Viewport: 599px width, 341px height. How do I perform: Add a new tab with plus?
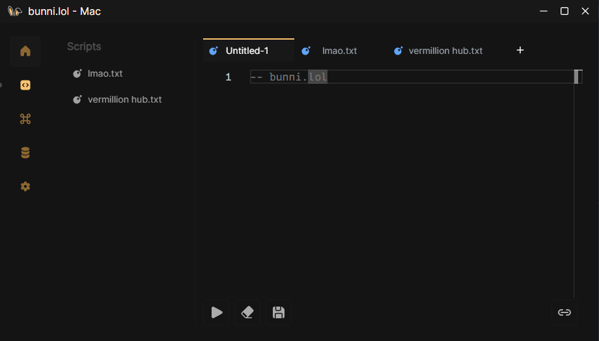(520, 50)
